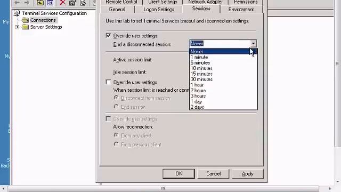The image size is (341, 192).
Task: Uncheck Override user settings for disconnected session
Action: (108, 36)
